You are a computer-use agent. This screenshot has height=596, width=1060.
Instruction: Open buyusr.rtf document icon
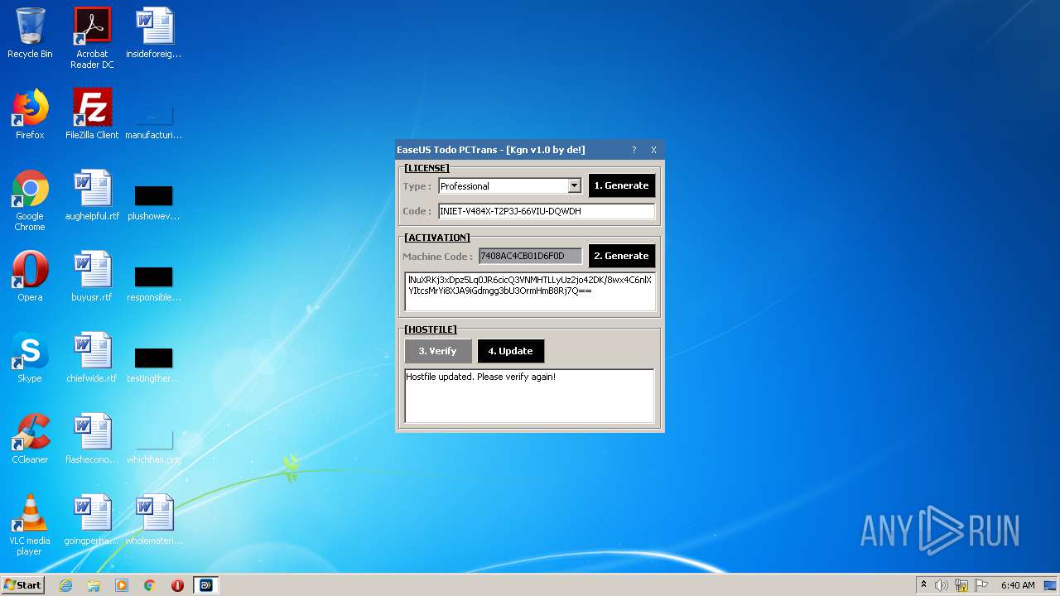pos(92,276)
